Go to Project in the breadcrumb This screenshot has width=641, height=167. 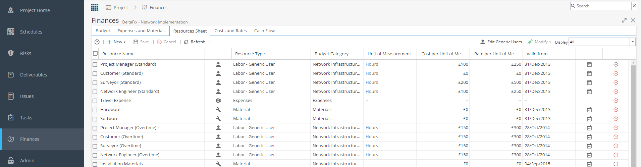[121, 7]
